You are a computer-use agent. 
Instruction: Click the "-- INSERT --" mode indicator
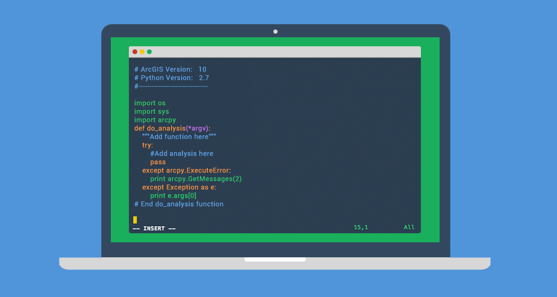coord(154,228)
